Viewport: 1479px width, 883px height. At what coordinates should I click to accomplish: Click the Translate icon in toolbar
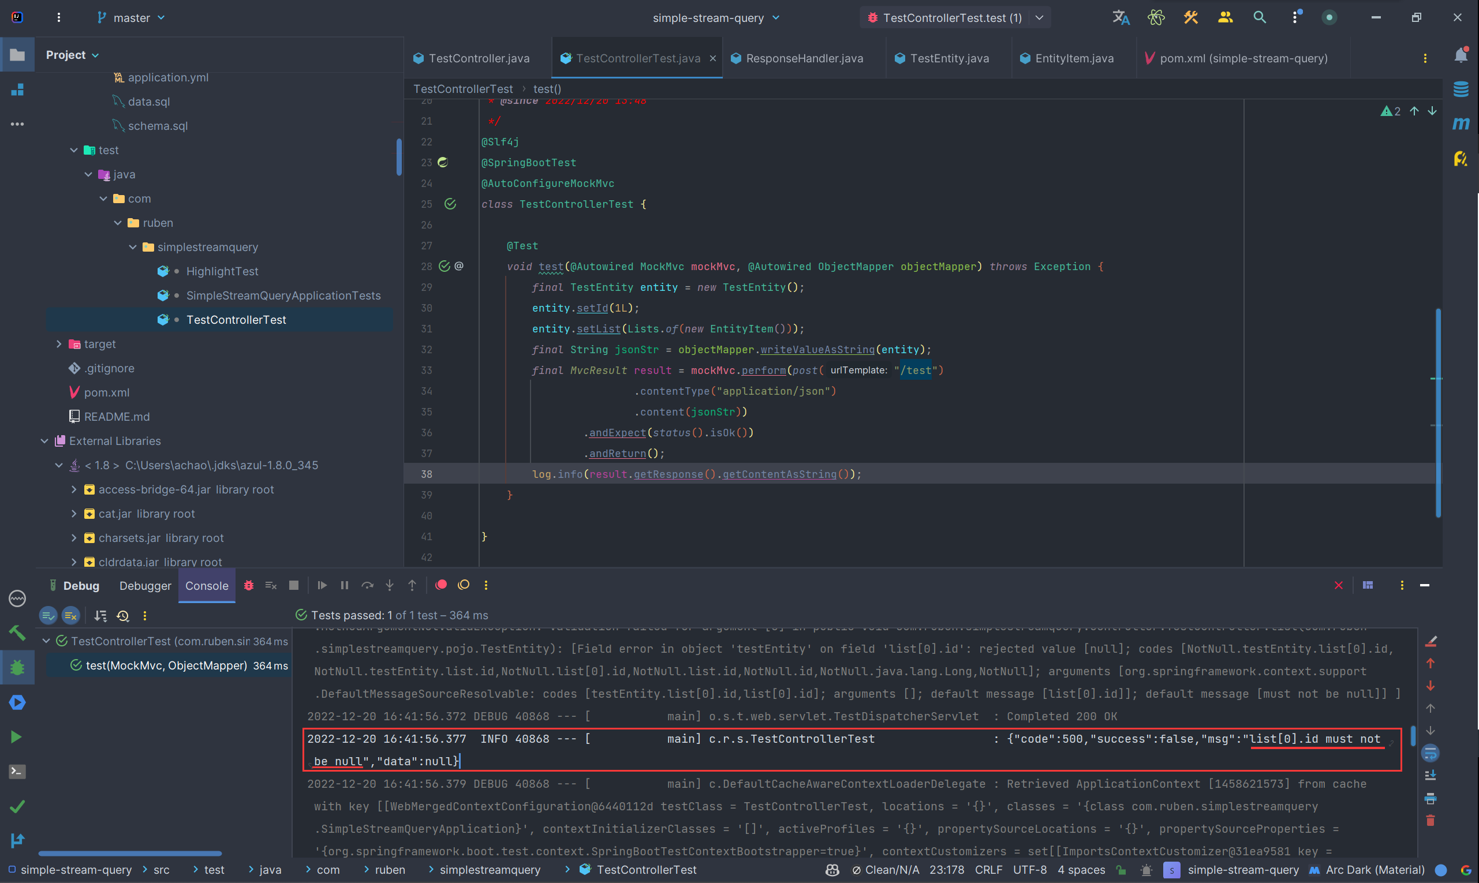[1121, 18]
